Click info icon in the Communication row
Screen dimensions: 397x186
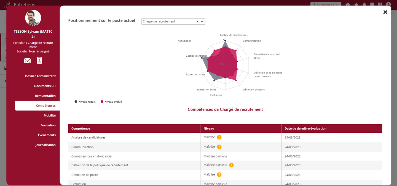219,147
